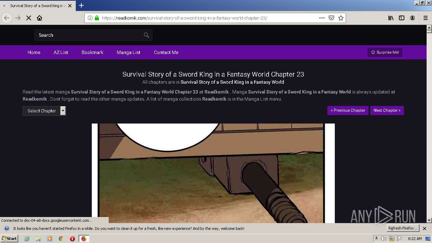The height and width of the screenshot is (243, 432).
Task: Open the volume speaker tray icon
Action: (x=384, y=239)
